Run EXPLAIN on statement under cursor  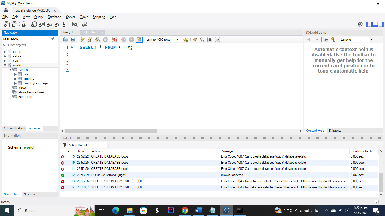[x=98, y=40]
